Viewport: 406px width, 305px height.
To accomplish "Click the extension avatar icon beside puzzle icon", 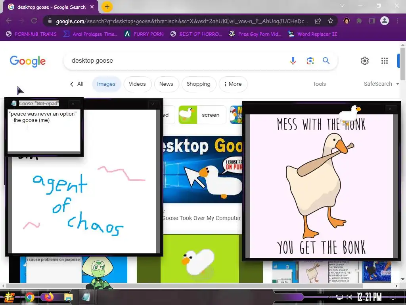I will 347,21.
